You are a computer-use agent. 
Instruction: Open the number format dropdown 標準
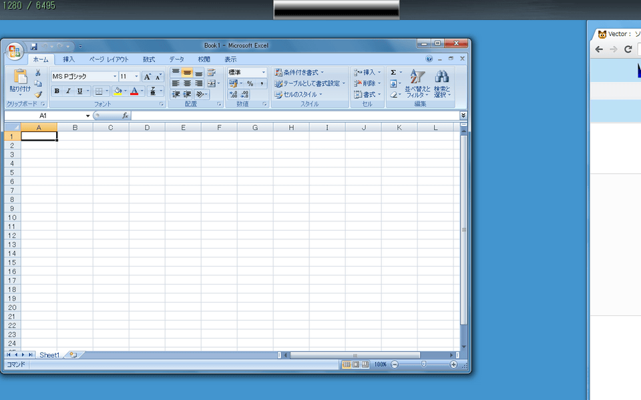tap(264, 72)
